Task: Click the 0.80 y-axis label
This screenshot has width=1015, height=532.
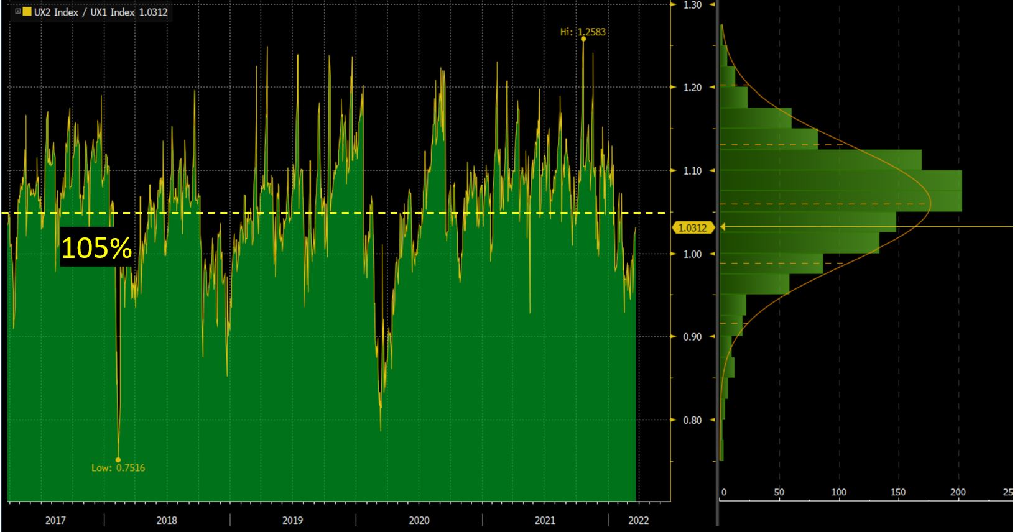Action: pyautogui.click(x=692, y=420)
